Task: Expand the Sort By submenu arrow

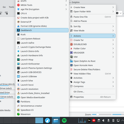Action: [113, 26]
